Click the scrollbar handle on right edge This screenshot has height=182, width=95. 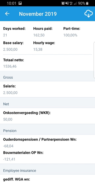(94, 60)
